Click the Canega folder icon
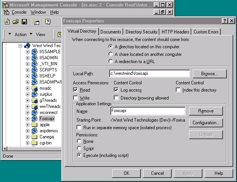Screen dimensions: 237x182 35,137
